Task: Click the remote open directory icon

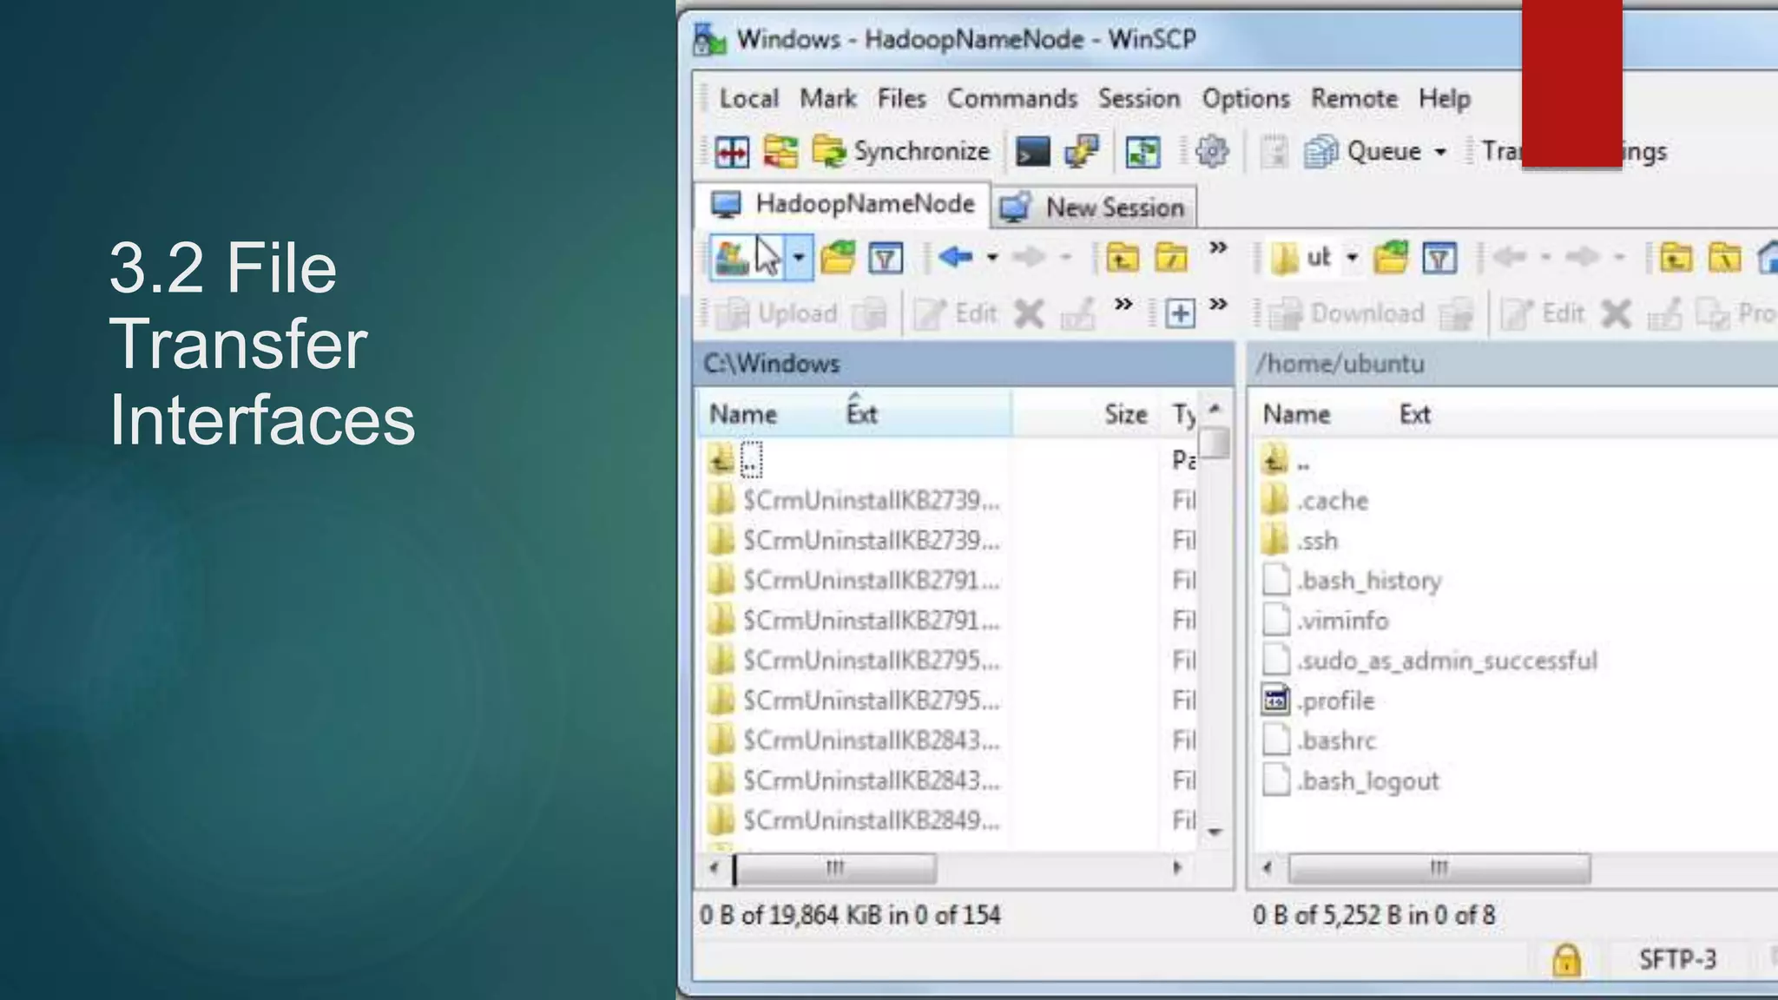Action: [x=1391, y=258]
